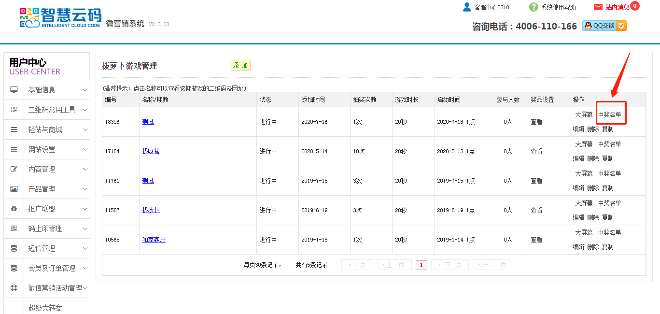Click the QR code icon beside 二维码常用工具
The image size is (660, 314).
[14, 110]
